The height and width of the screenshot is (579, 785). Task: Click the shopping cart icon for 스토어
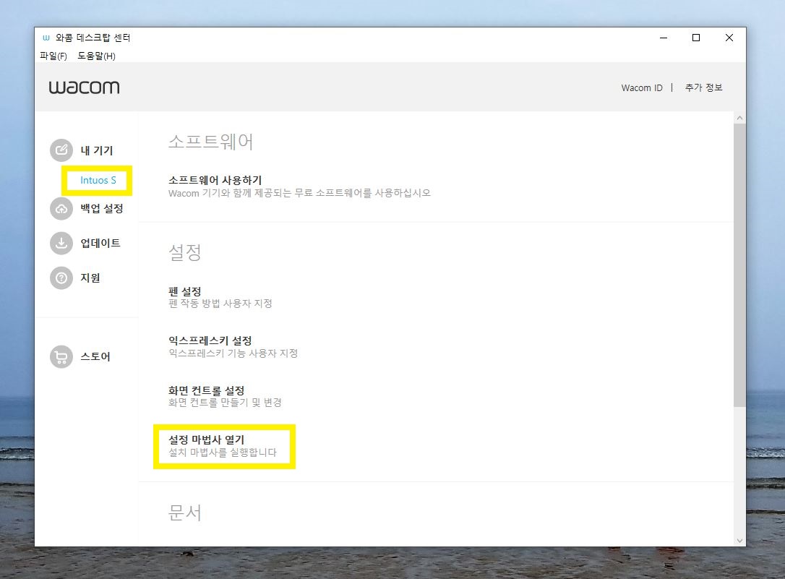61,357
